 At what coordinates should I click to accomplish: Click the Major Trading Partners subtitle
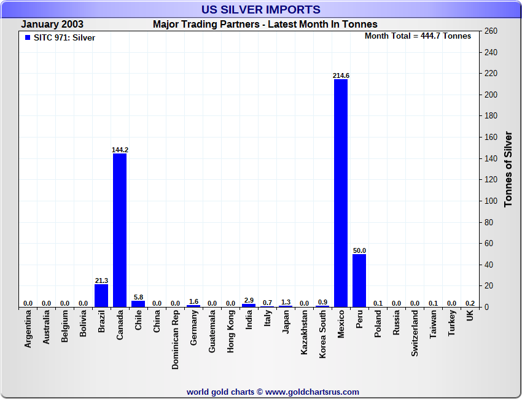pos(265,25)
